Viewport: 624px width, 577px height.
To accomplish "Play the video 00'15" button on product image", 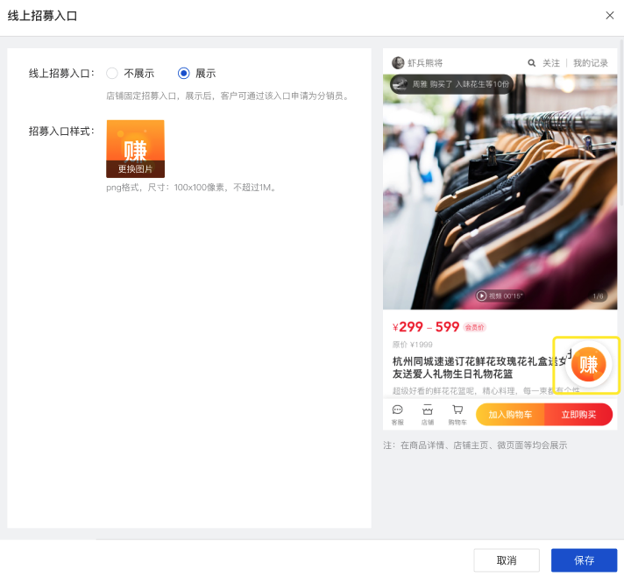I will (499, 296).
